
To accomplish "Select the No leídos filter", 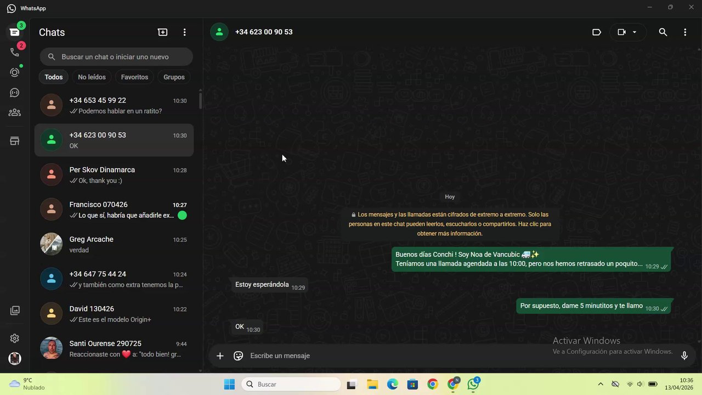I will [x=92, y=77].
